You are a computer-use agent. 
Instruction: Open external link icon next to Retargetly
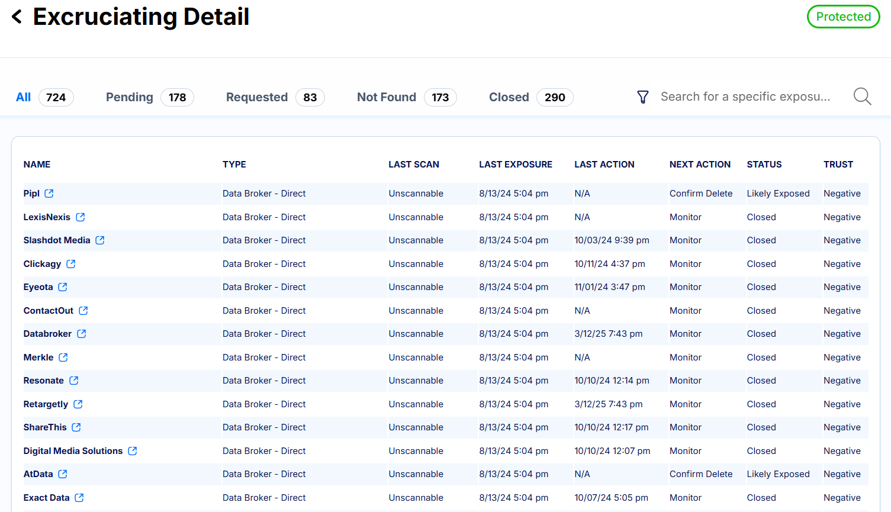[78, 404]
